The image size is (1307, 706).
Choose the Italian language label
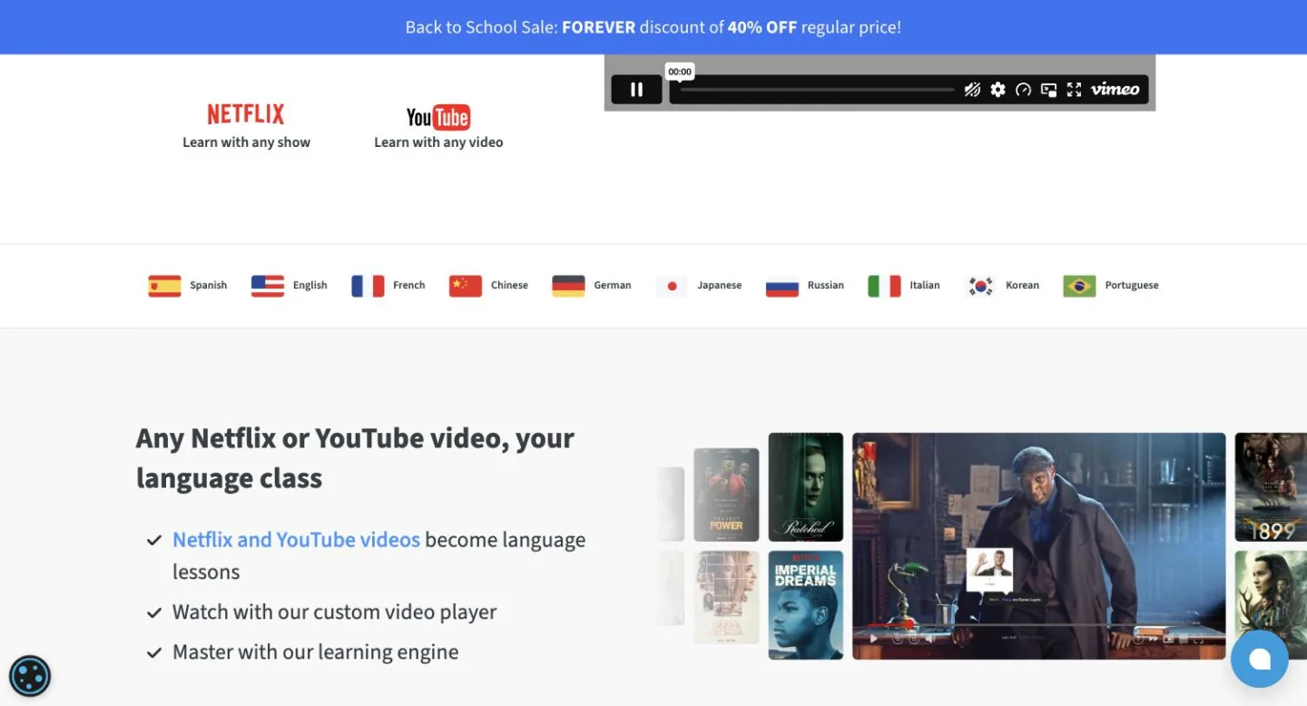pos(925,285)
